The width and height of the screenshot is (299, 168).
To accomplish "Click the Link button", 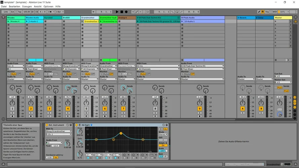I will point(6,12).
